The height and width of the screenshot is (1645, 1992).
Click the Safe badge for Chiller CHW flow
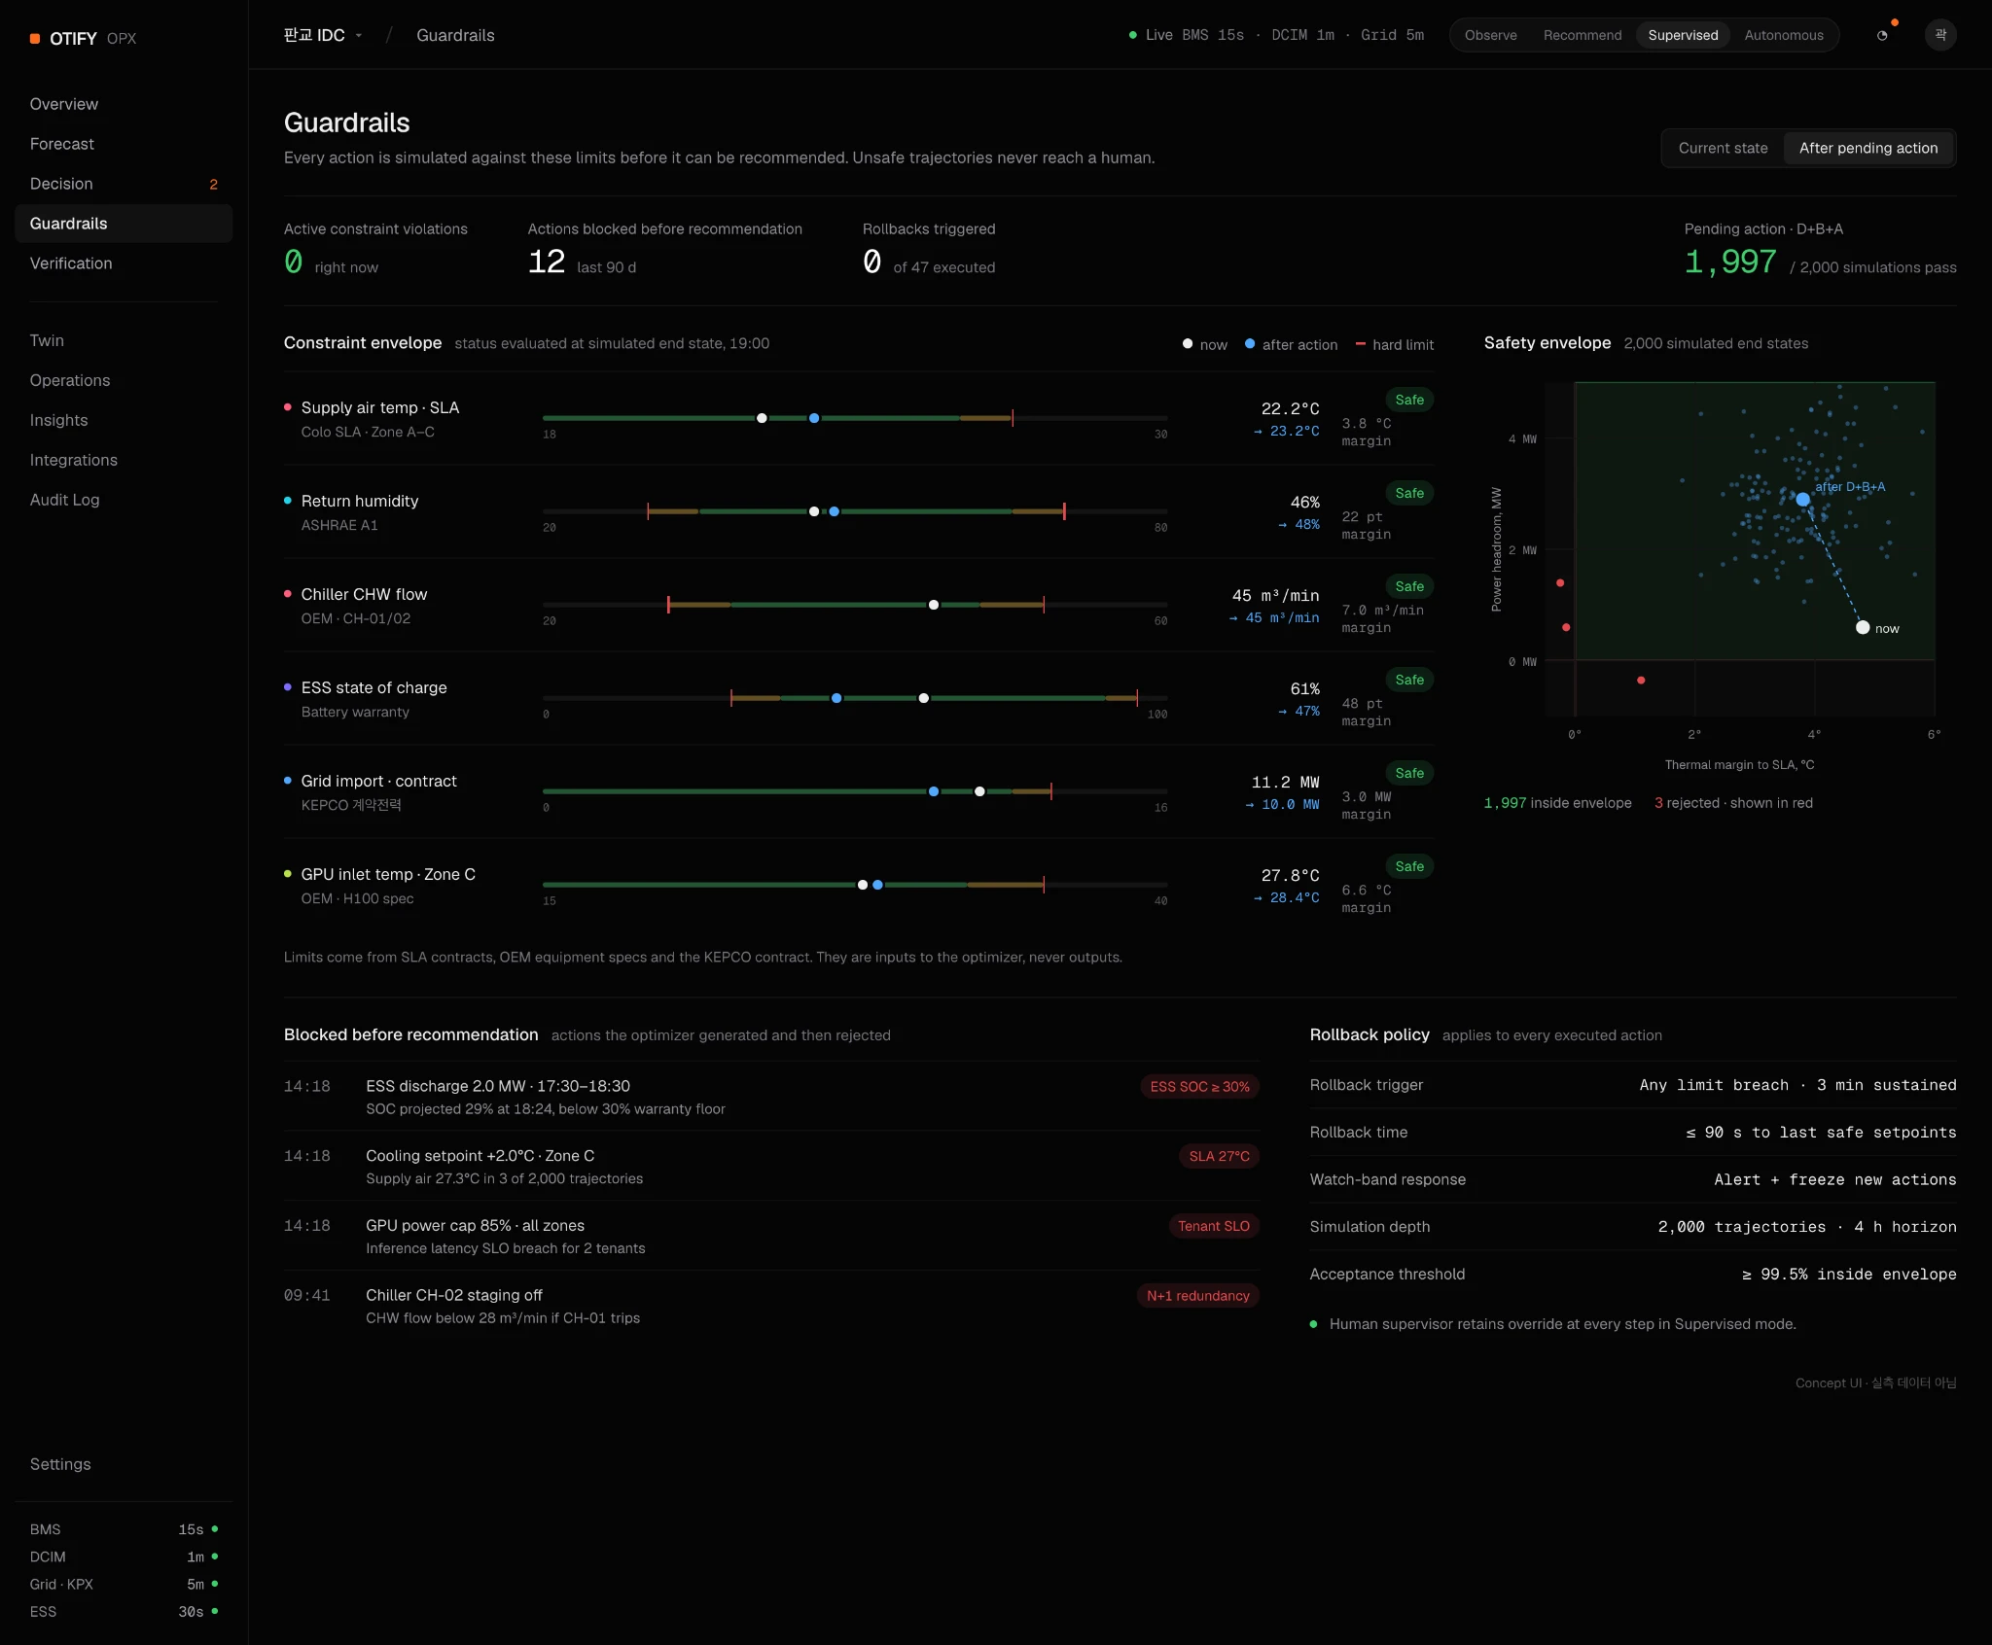tap(1408, 586)
